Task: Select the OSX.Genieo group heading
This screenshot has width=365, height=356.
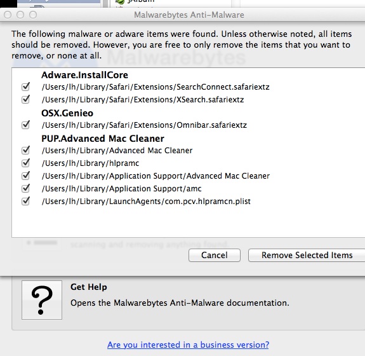Action: click(x=67, y=113)
